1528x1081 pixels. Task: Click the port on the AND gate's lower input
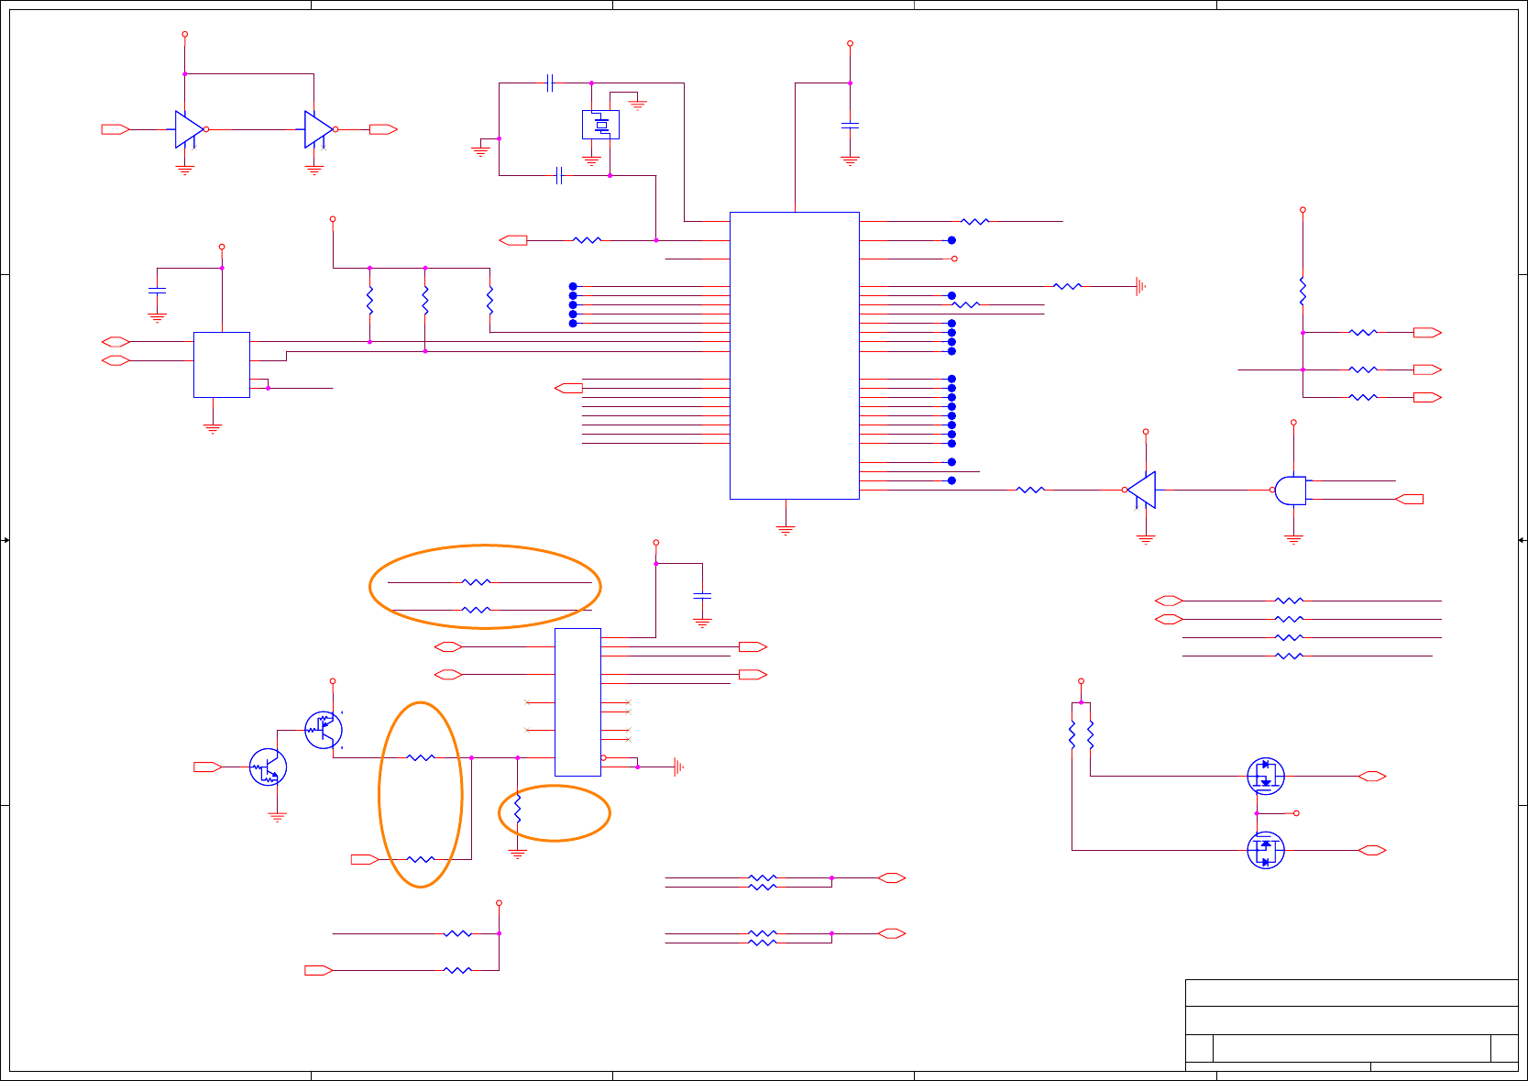coord(1410,500)
